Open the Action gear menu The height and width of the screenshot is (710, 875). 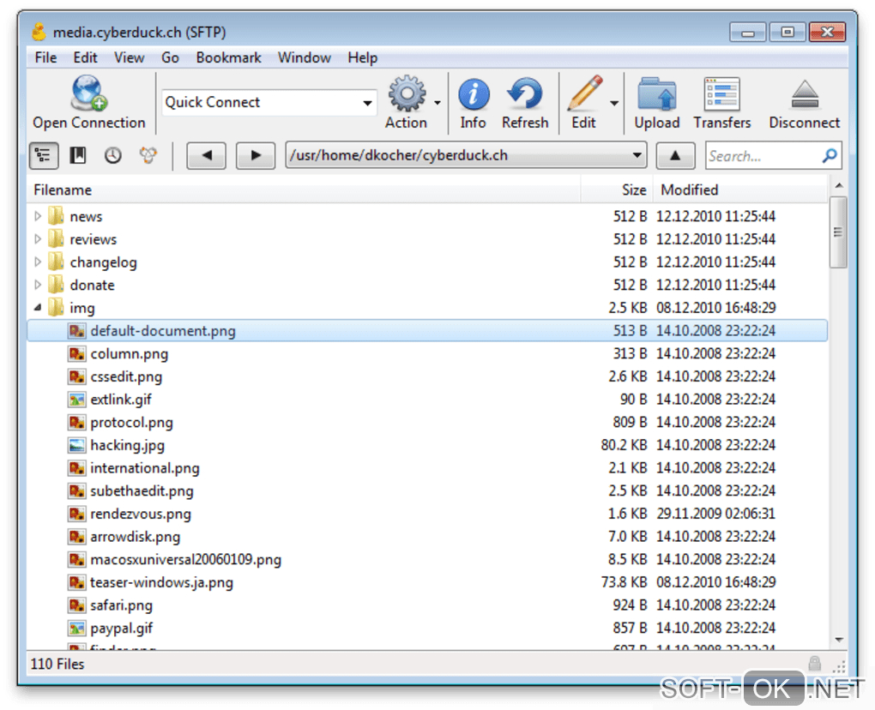coord(407,93)
